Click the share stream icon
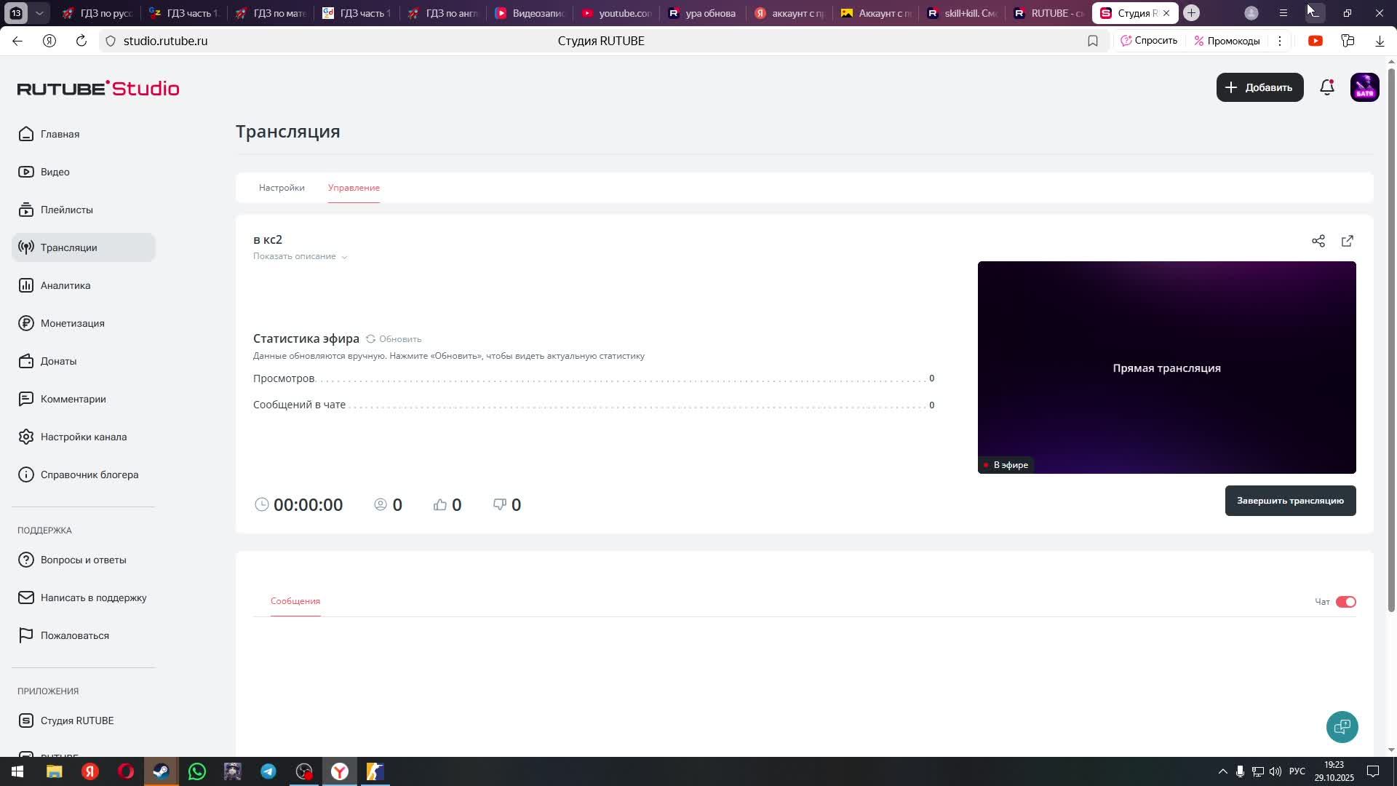Screen dimensions: 1397x786 click(x=1318, y=241)
